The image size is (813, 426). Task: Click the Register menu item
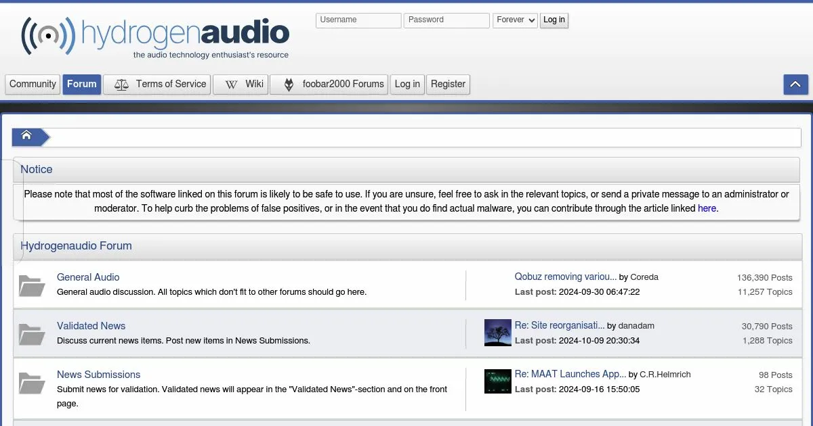point(448,85)
